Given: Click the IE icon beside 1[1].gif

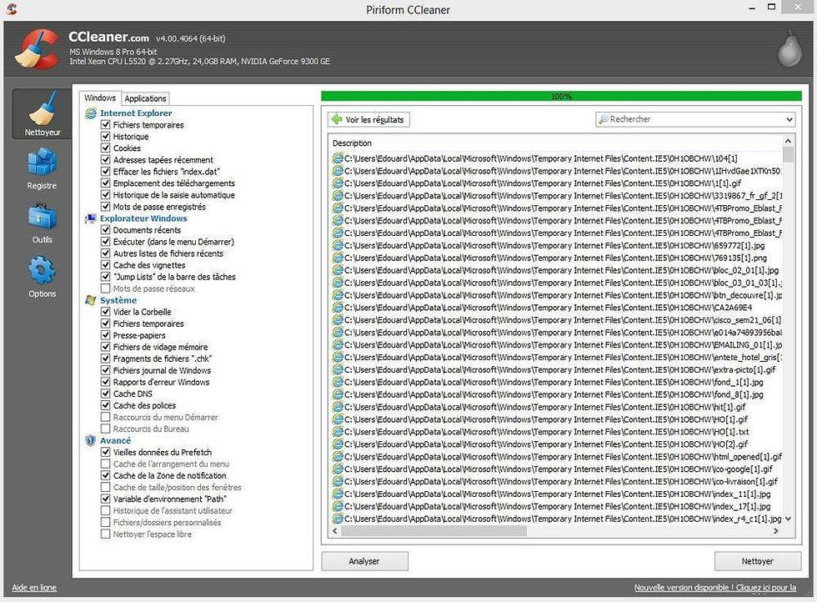Looking at the screenshot, I should (338, 183).
